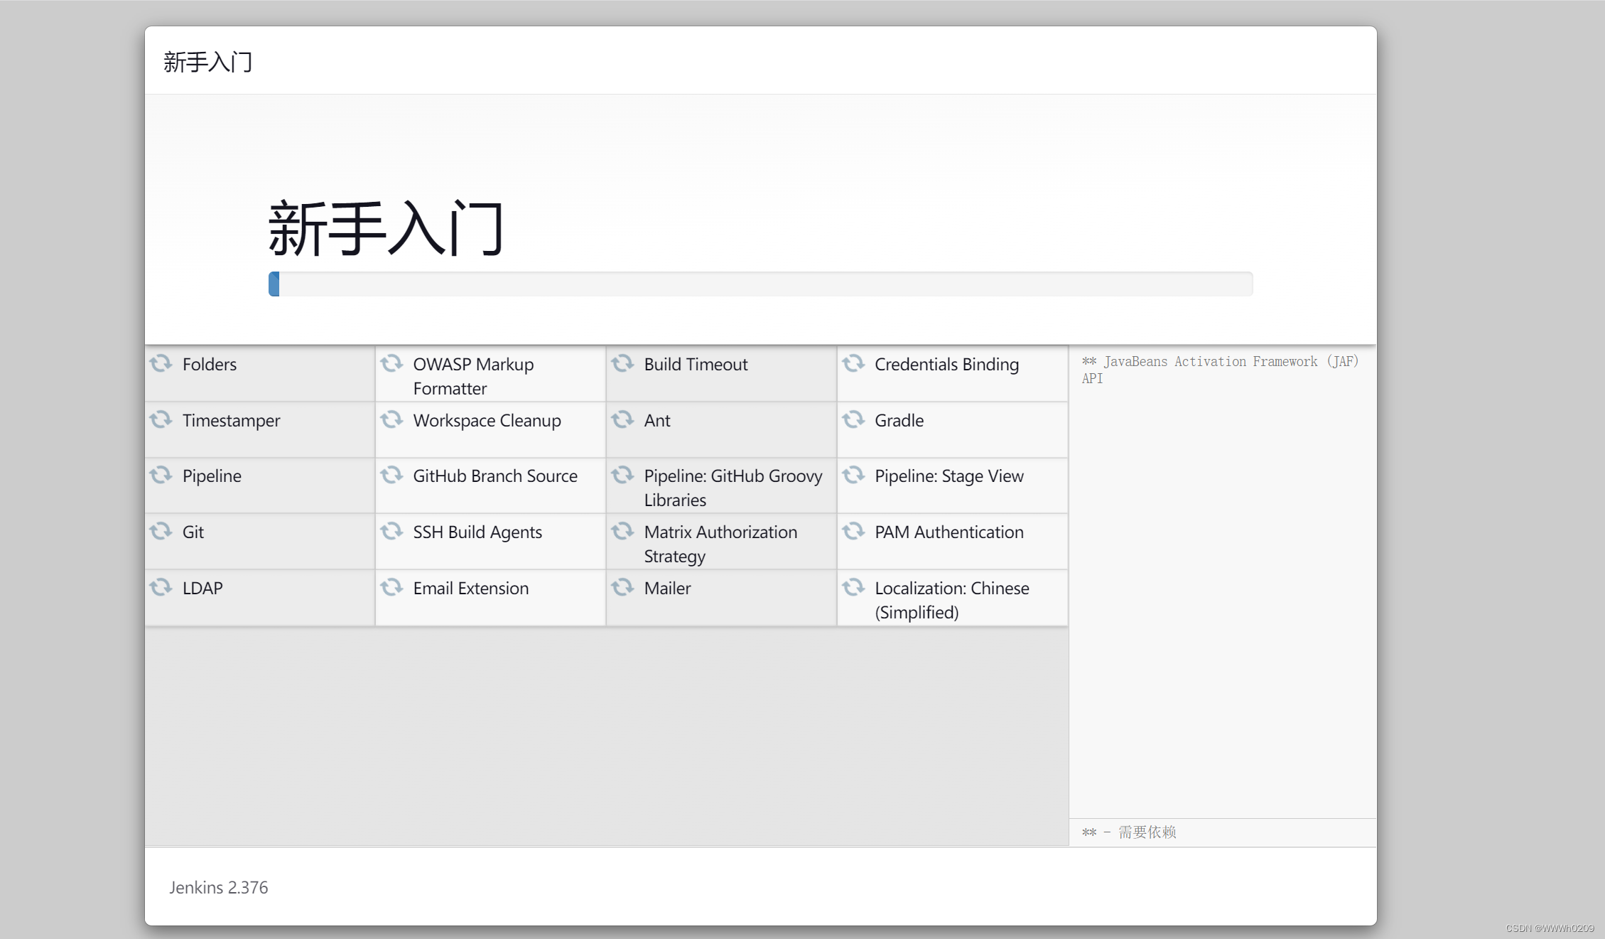Click the icon beside Matrix Authorization Strategy
Viewport: 1605px width, 939px height.
622,531
